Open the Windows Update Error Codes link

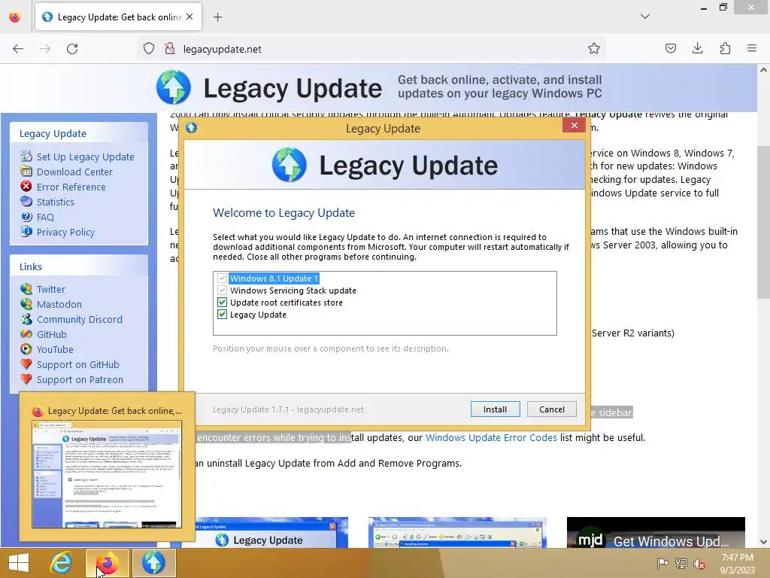[491, 437]
